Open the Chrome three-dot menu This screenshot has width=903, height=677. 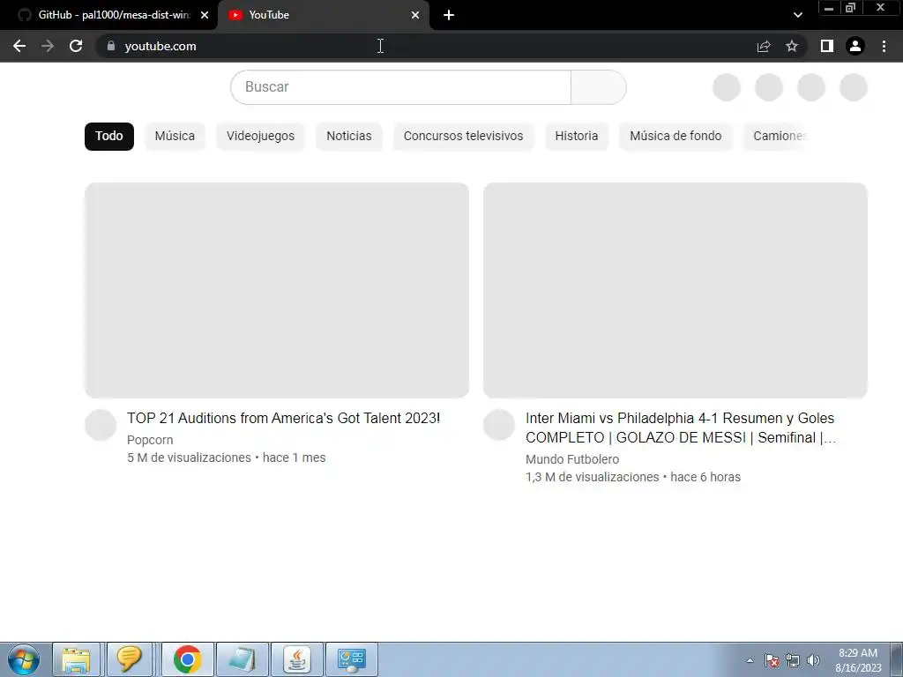point(884,46)
